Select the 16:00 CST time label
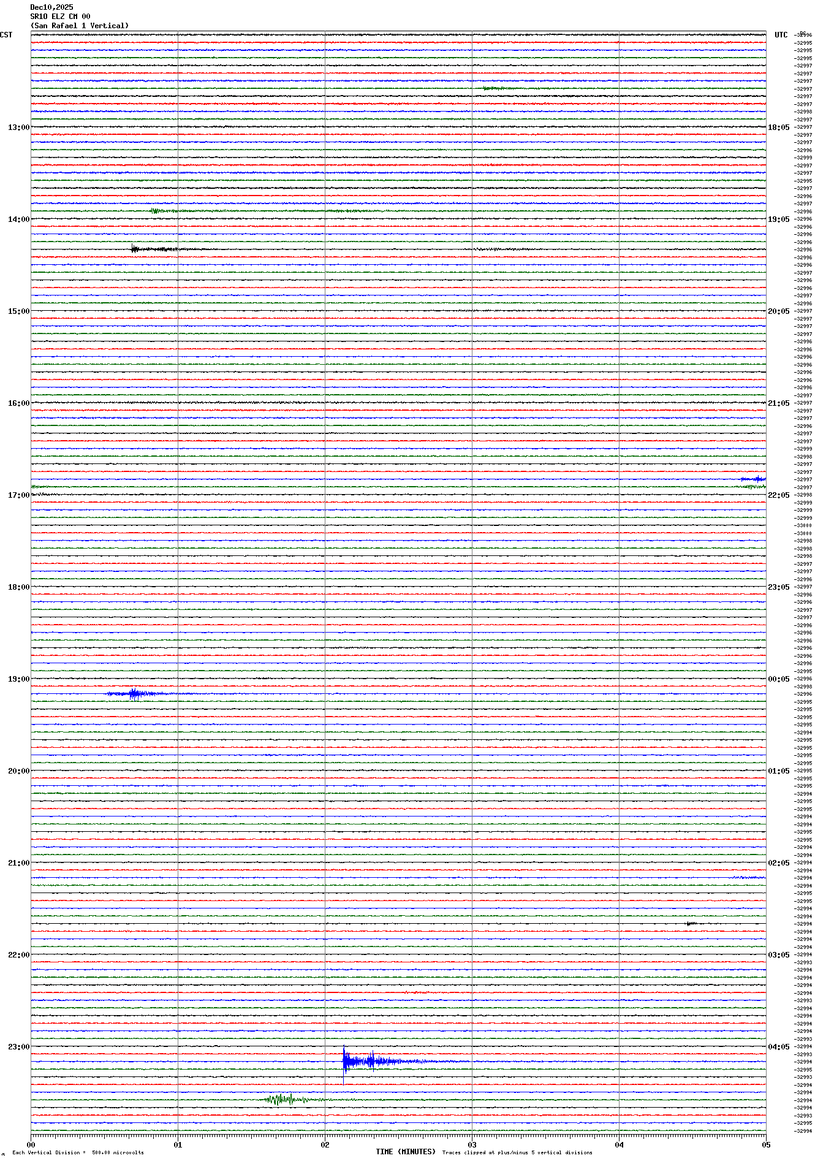 [18, 403]
